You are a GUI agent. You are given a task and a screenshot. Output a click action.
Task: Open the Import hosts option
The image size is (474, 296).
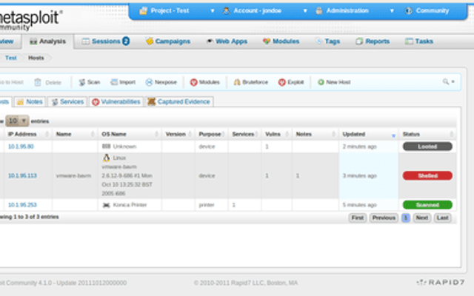[123, 82]
